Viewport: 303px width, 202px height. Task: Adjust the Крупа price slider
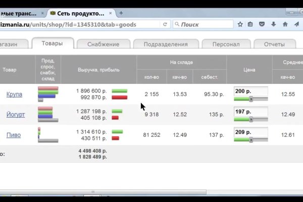tap(251, 99)
